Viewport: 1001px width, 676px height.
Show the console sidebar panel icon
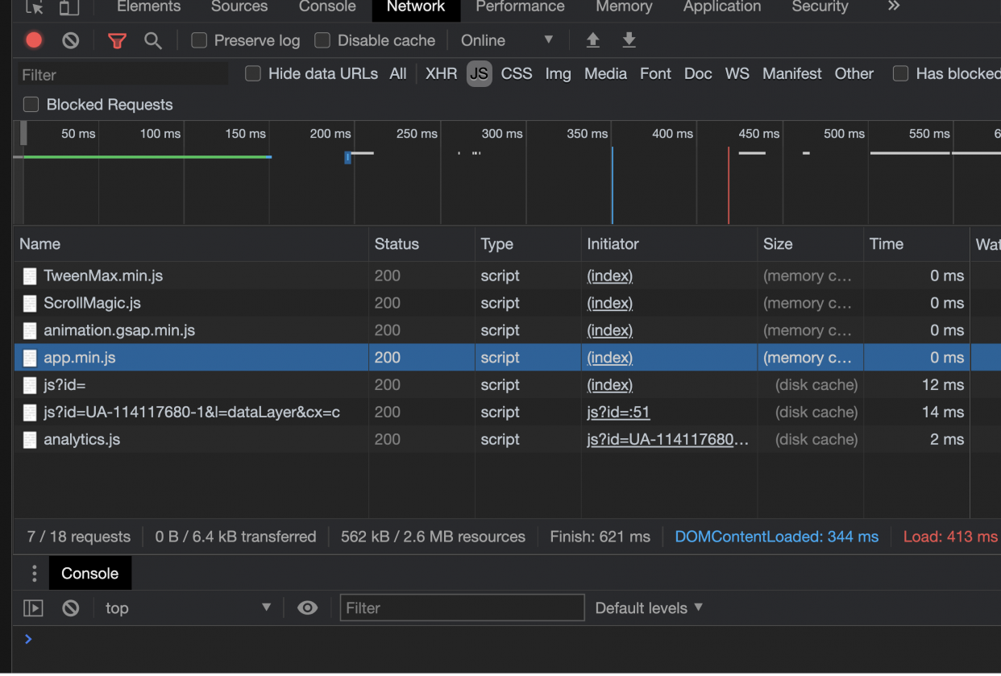point(33,608)
